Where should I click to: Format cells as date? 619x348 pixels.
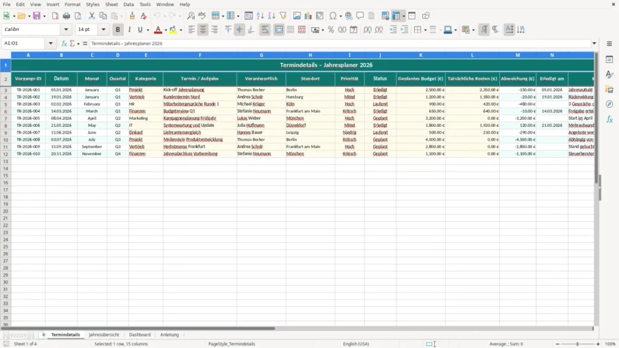[x=354, y=30]
